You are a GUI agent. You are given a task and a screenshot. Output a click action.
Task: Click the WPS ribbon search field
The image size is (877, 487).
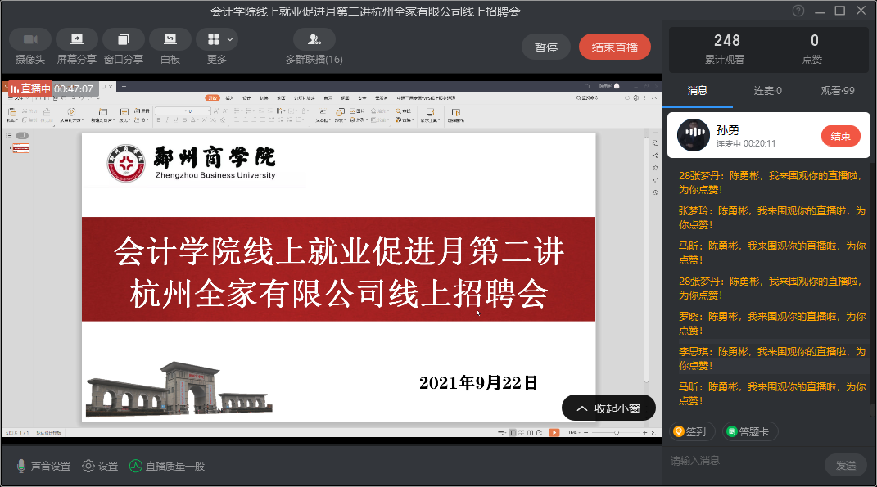coord(589,98)
